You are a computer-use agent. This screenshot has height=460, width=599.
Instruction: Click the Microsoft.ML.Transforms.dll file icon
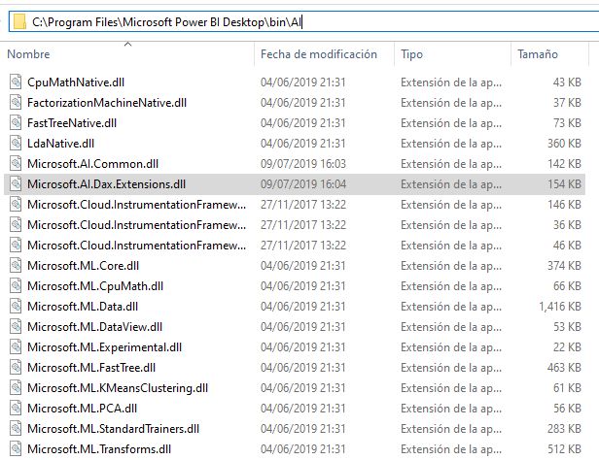click(x=16, y=449)
